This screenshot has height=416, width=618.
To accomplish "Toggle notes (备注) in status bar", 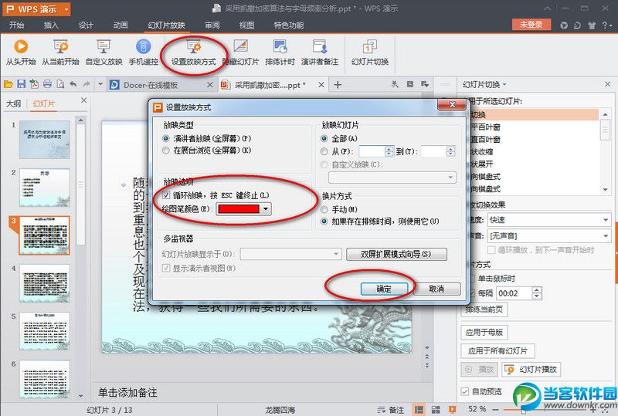I will coord(391,410).
